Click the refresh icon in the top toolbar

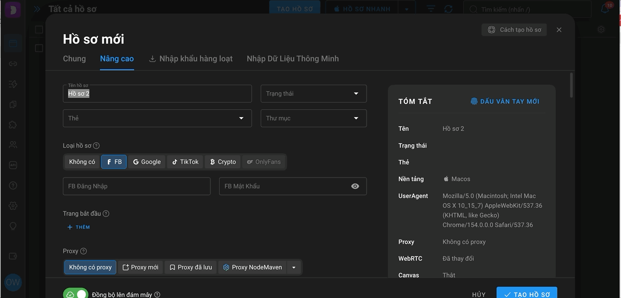point(448,9)
